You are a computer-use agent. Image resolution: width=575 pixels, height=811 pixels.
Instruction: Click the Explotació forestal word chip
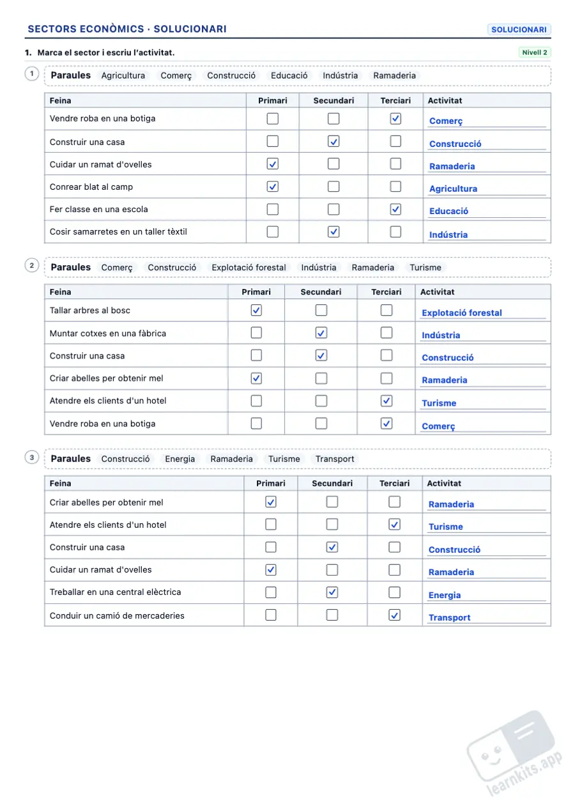coord(249,267)
